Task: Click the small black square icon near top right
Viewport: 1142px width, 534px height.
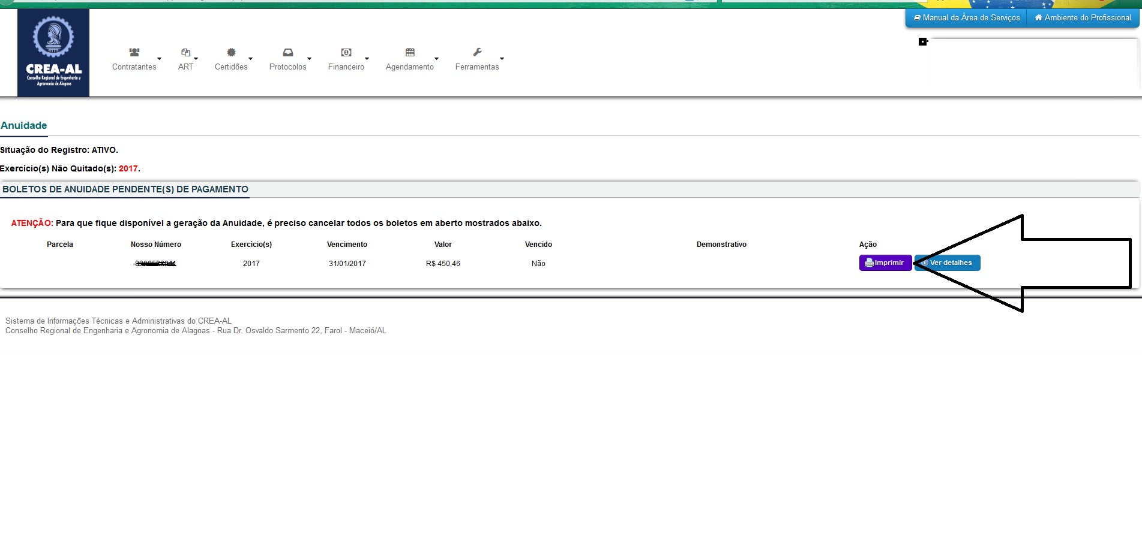Action: (x=923, y=41)
